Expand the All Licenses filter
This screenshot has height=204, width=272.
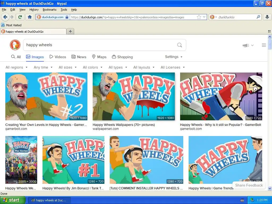click(x=173, y=67)
